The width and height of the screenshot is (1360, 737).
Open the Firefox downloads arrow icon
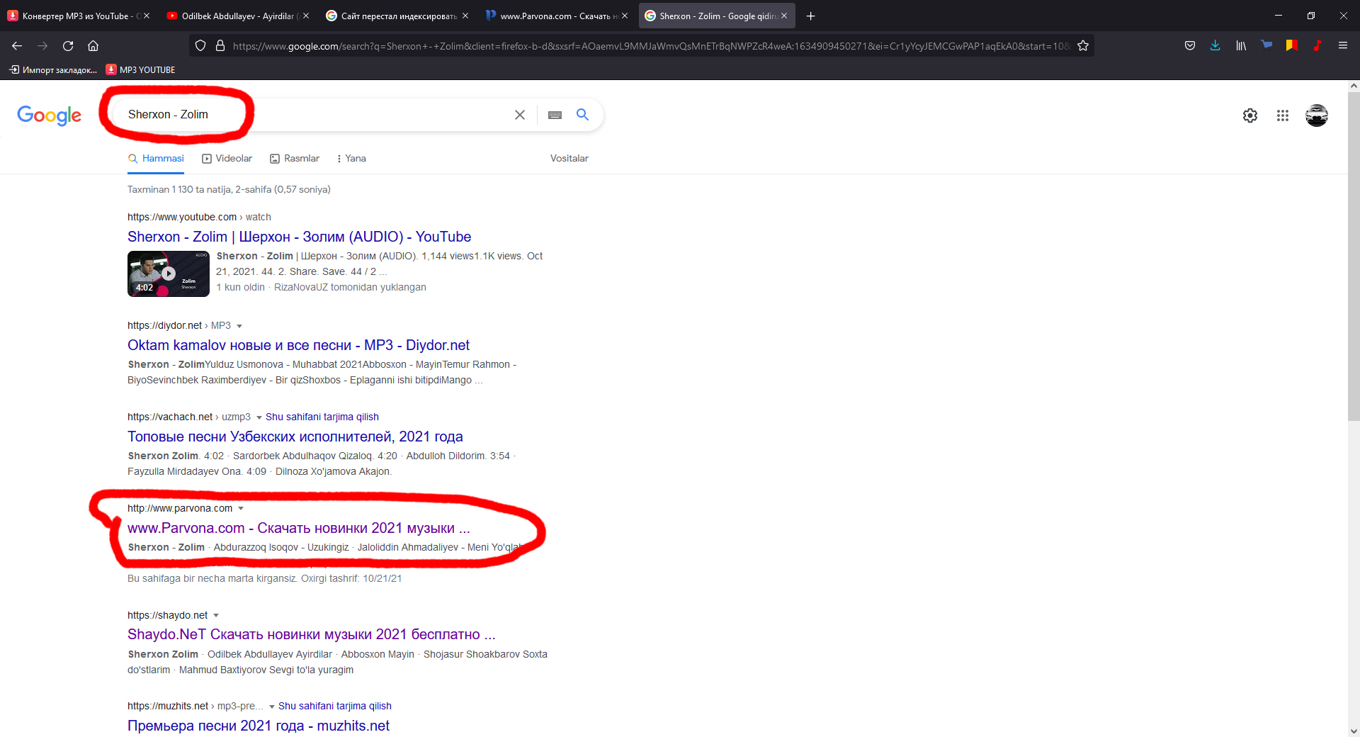(x=1215, y=46)
